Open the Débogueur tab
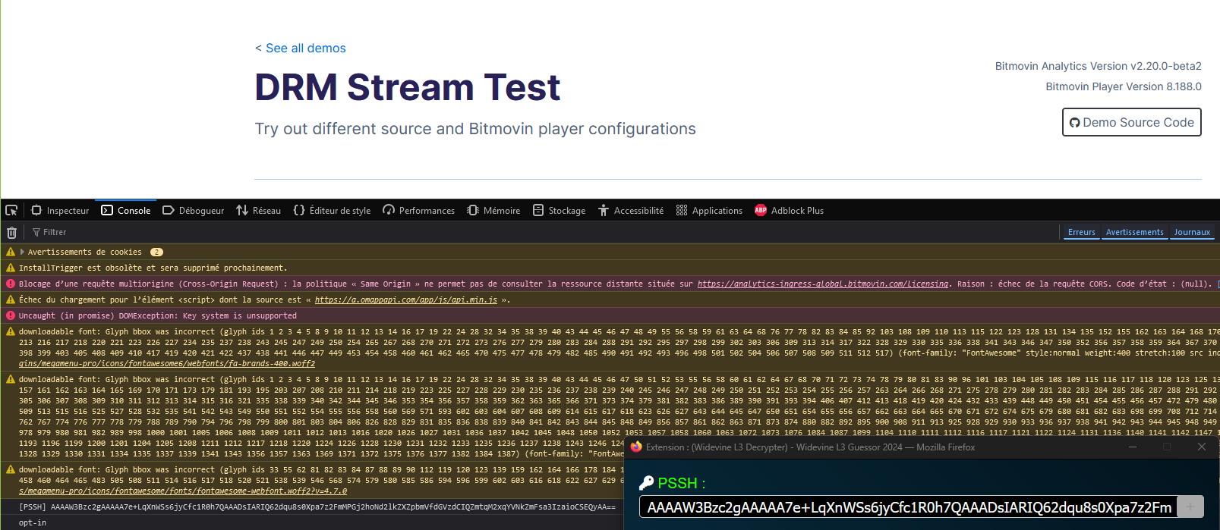Screen dimensions: 1220x530 point(194,210)
